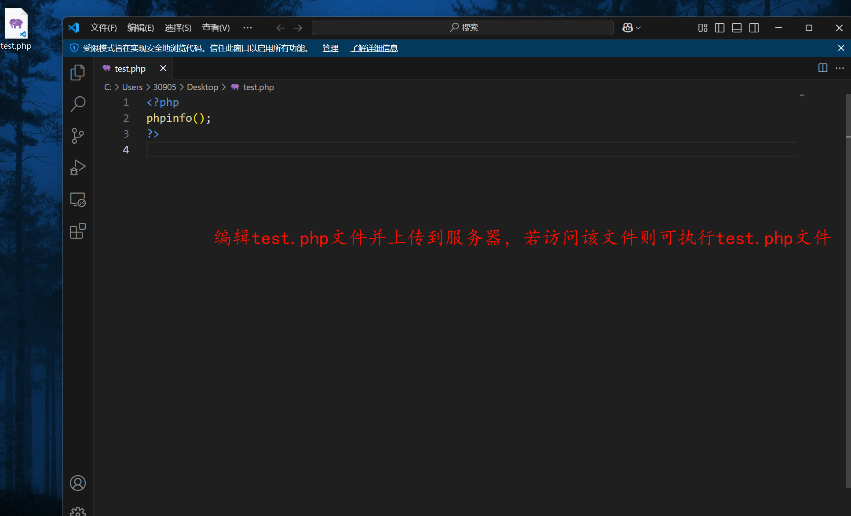Click the vertical scrollbar in the editor
Image resolution: width=851 pixels, height=516 pixels.
pos(848,290)
